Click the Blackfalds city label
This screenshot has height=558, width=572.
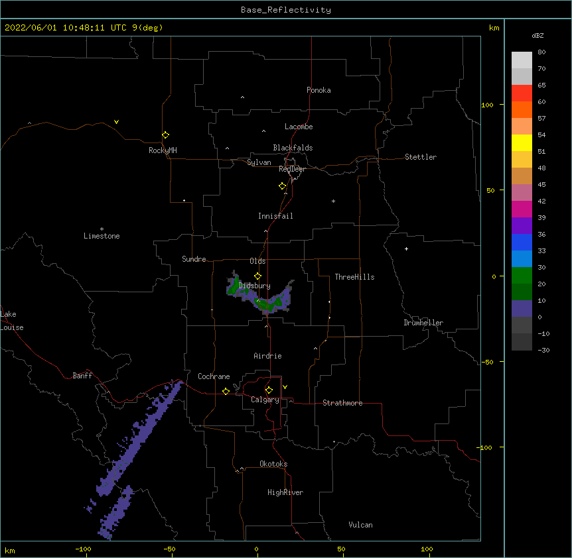pyautogui.click(x=293, y=148)
